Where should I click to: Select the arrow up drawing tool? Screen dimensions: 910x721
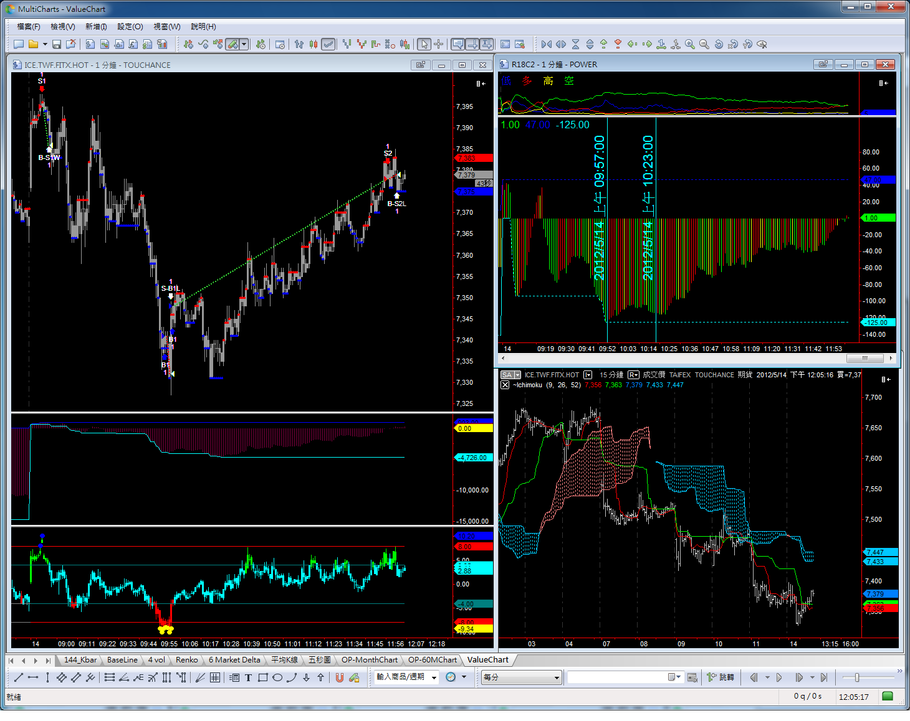320,677
